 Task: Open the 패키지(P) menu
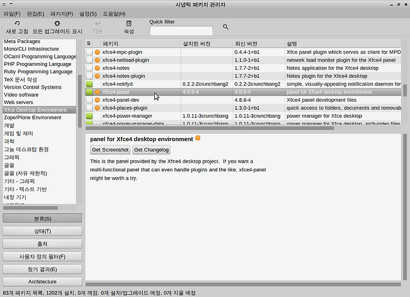click(x=61, y=14)
